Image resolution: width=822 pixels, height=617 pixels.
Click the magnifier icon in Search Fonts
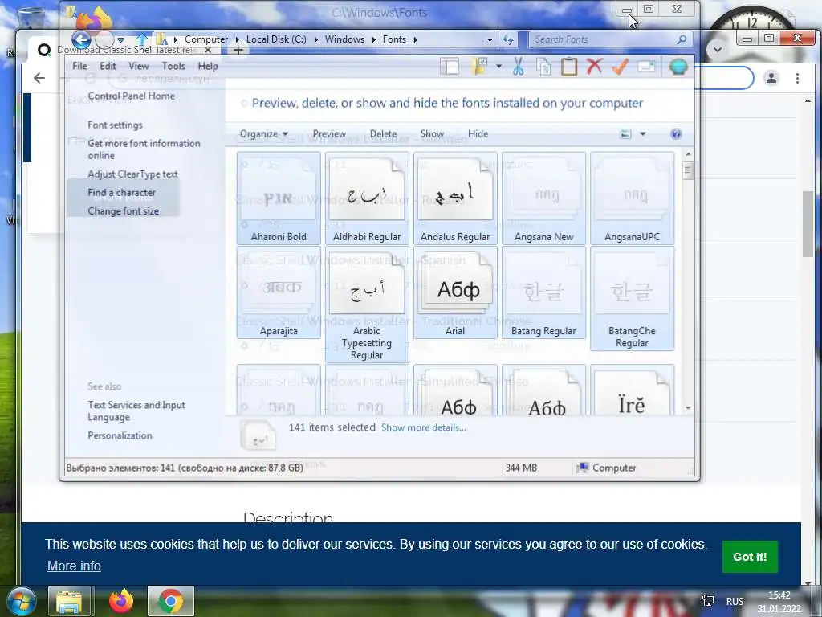point(682,39)
